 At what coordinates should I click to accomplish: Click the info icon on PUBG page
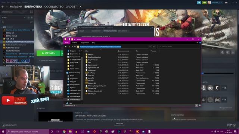point(227,52)
